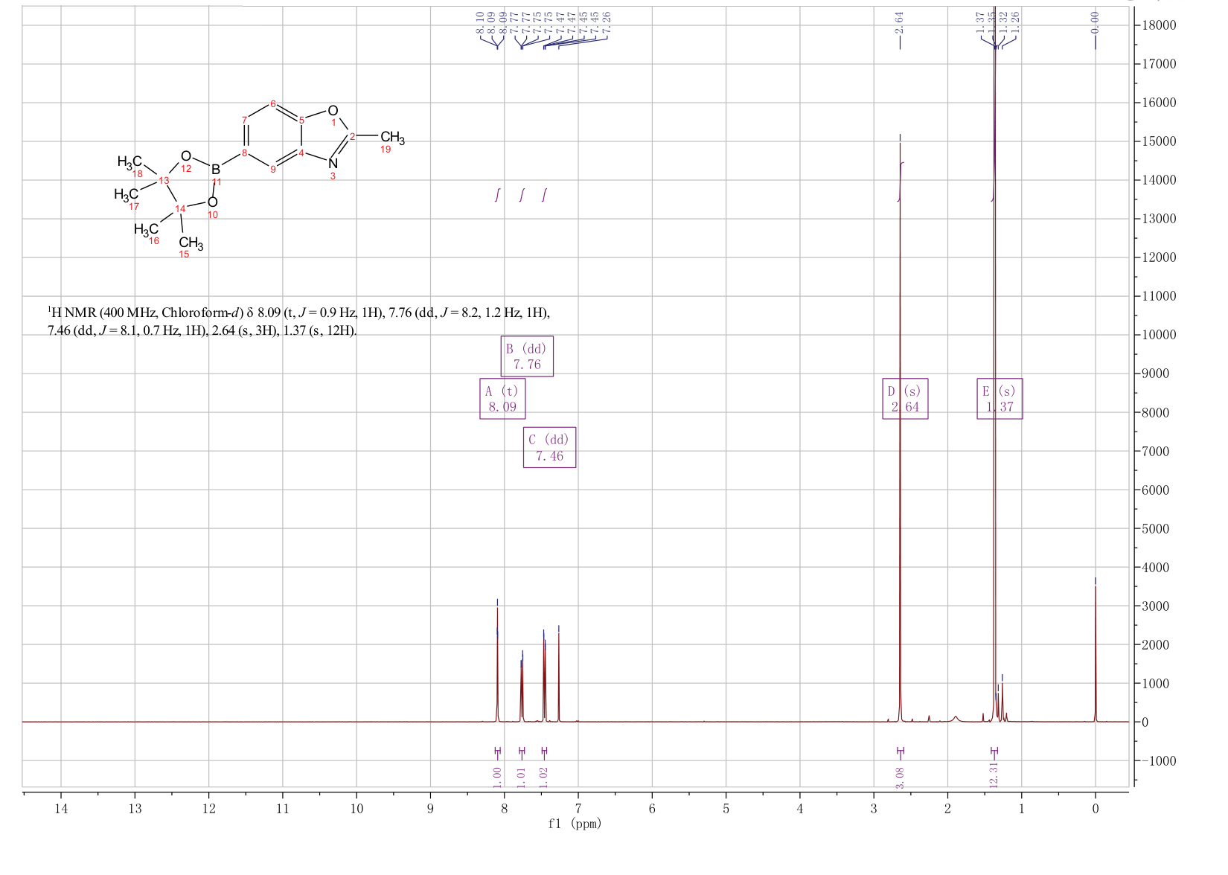Click the oxygen atom O labeled 10
This screenshot has width=1228, height=875.
(213, 202)
